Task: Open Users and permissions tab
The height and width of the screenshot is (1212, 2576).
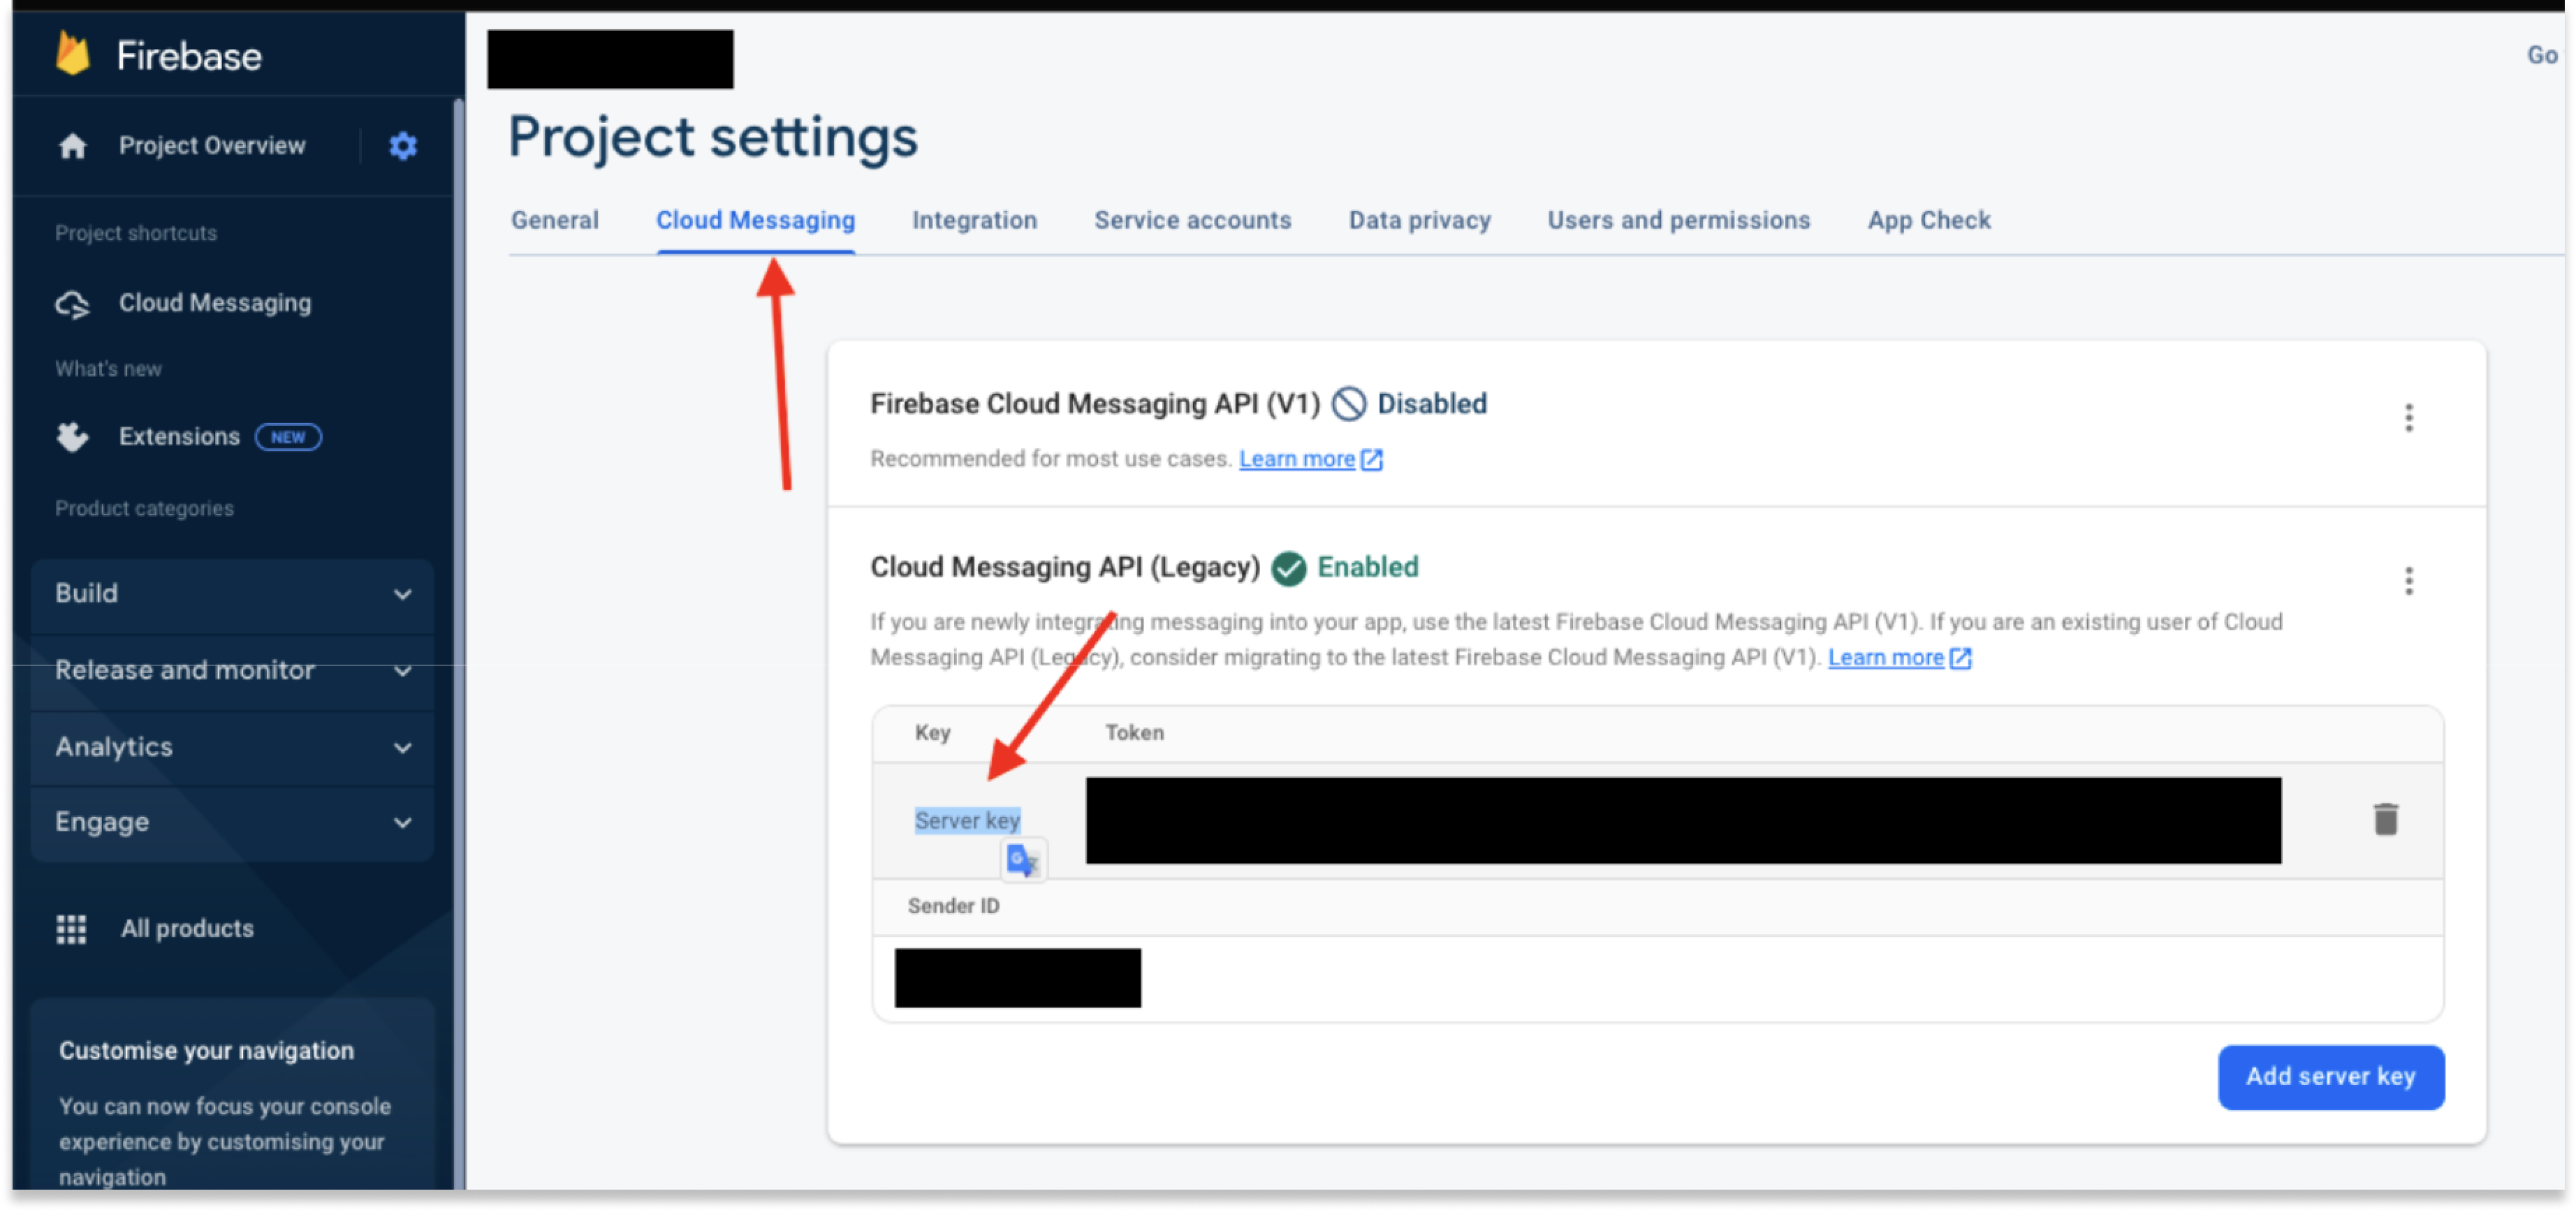Action: tap(1678, 220)
